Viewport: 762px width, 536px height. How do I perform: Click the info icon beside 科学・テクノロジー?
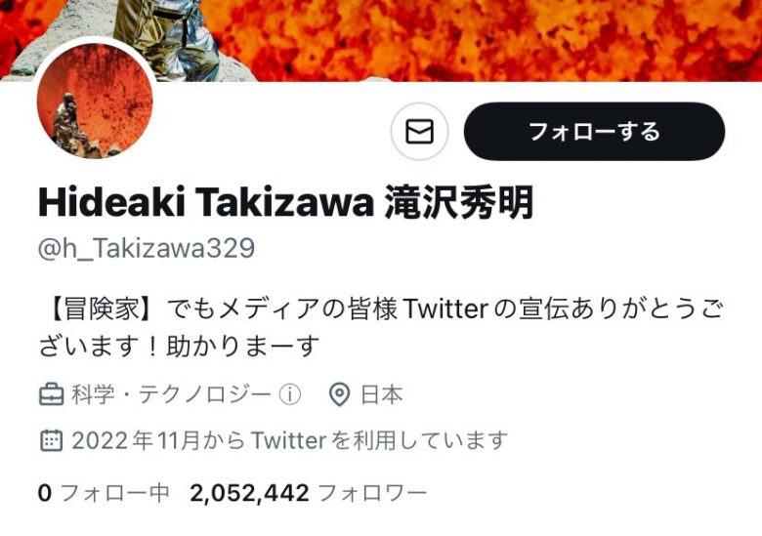290,394
